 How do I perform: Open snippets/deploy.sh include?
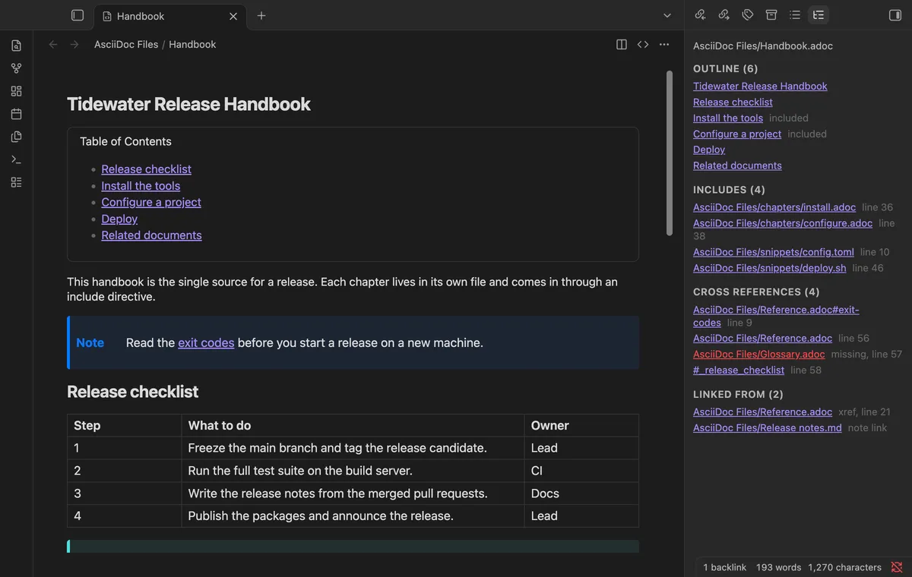(769, 268)
